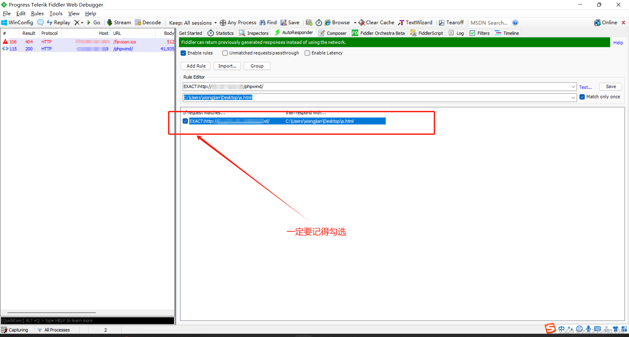Sort sessions by the Result column header
Image resolution: width=629 pixels, height=337 pixels.
coord(29,33)
